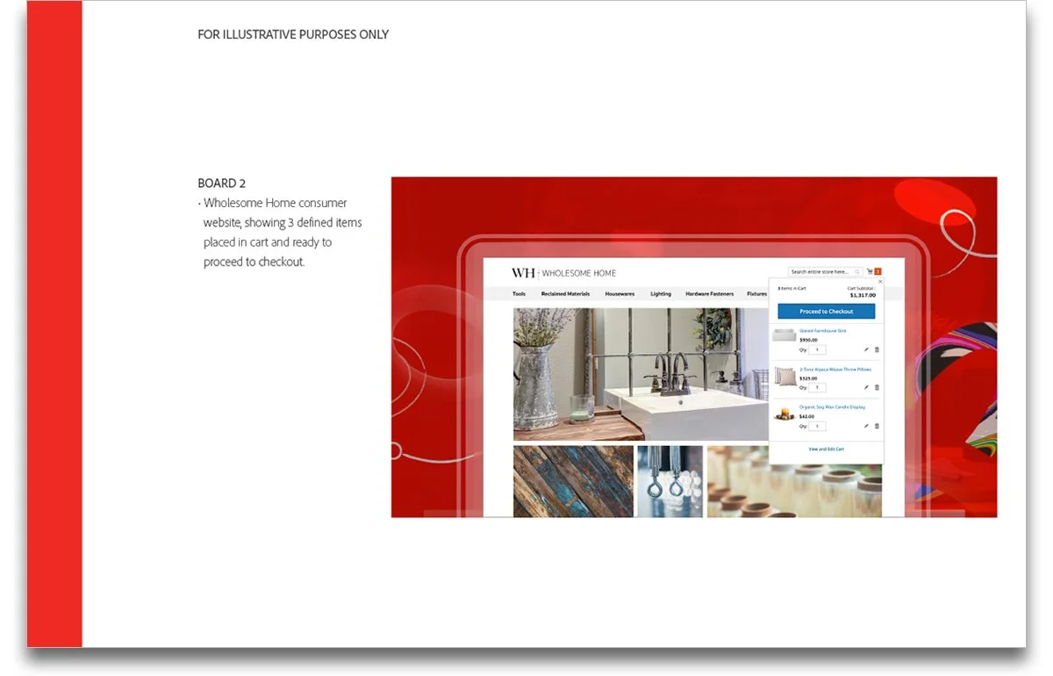Open the Organic Soy Wax Candle Display link
1053x676 pixels.
coord(832,407)
